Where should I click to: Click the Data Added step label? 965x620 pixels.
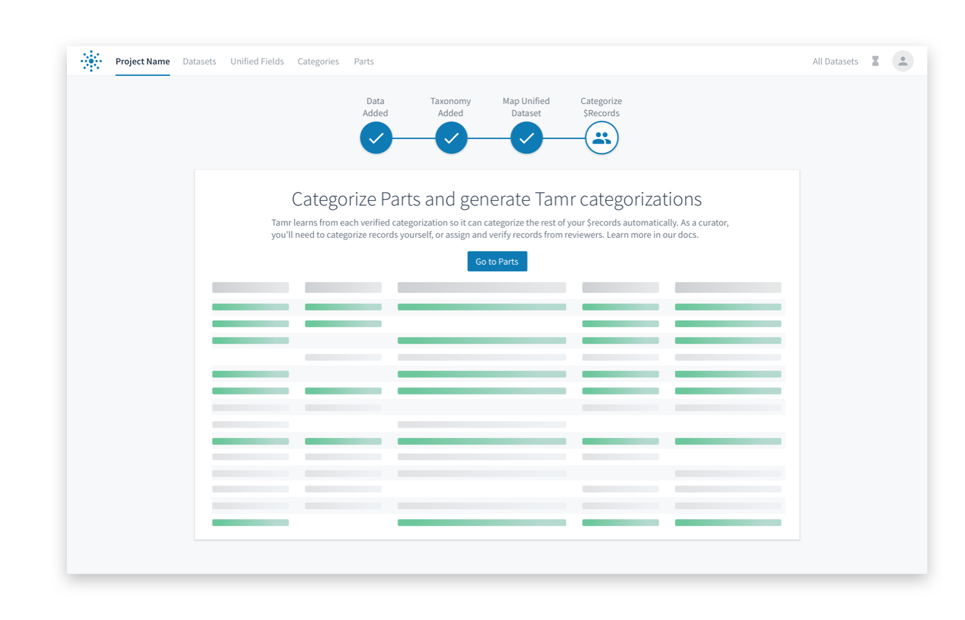[376, 107]
